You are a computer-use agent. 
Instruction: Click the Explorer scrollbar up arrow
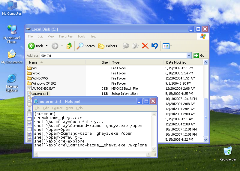tap(205, 62)
